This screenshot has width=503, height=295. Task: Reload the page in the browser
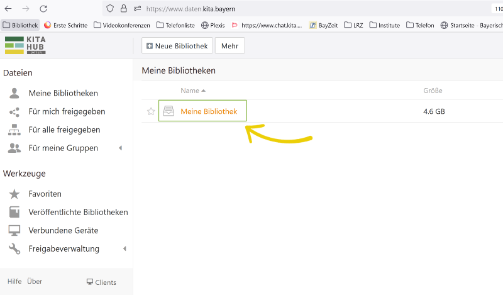[x=43, y=9]
